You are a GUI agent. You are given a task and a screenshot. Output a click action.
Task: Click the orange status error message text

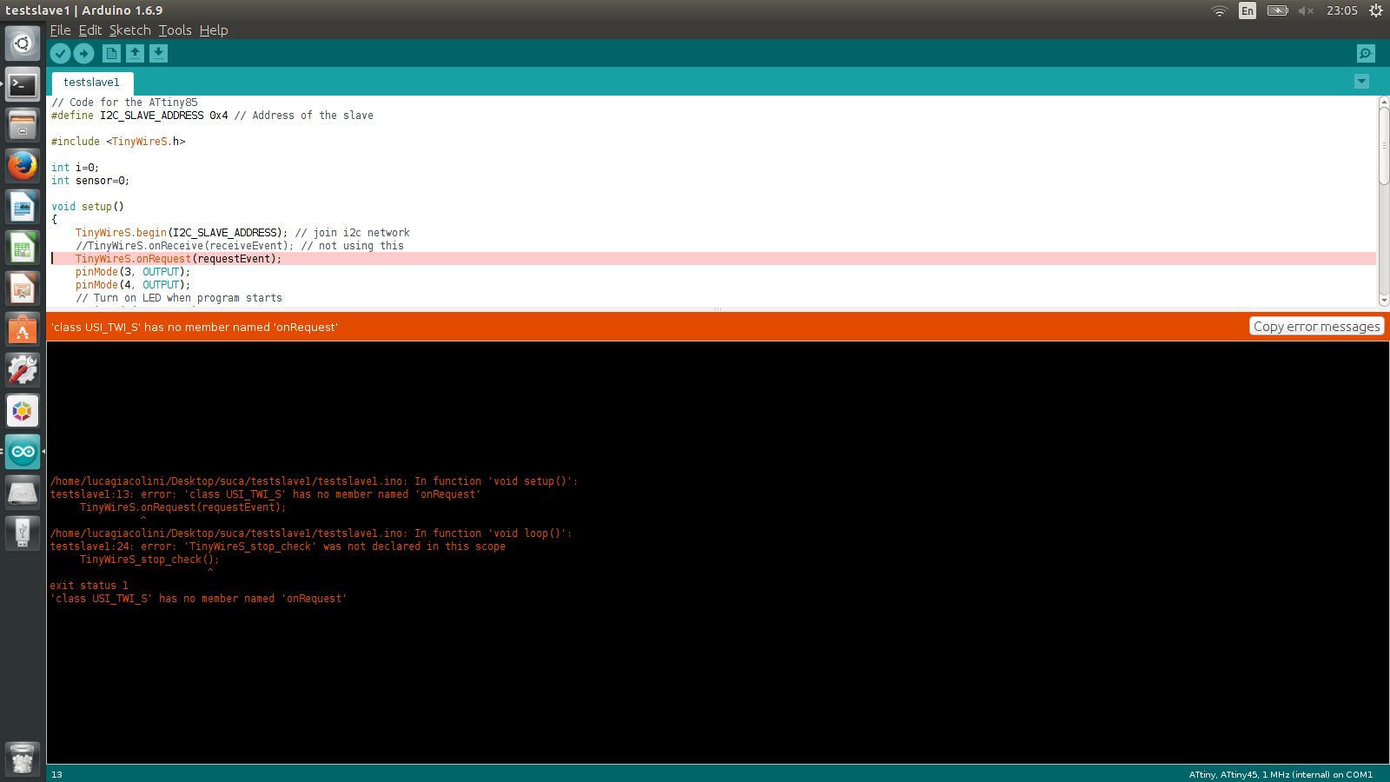pyautogui.click(x=195, y=328)
